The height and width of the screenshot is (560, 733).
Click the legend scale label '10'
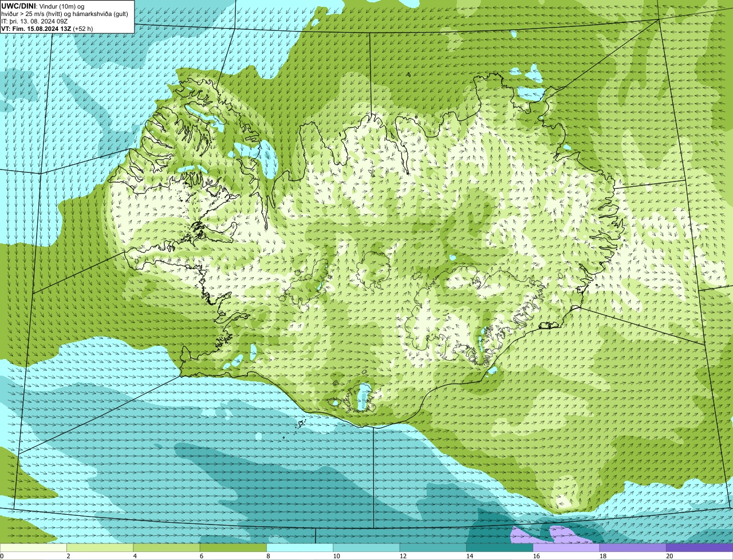(336, 556)
